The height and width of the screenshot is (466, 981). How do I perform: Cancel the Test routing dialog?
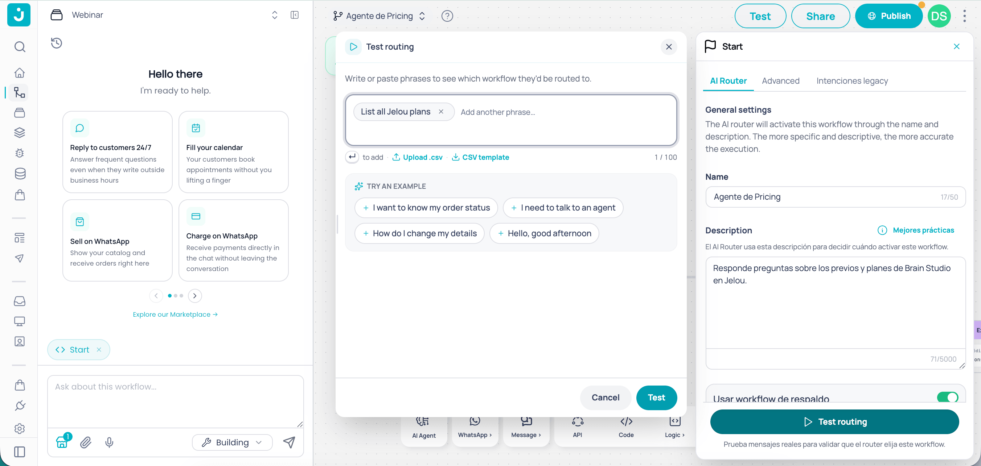point(605,397)
